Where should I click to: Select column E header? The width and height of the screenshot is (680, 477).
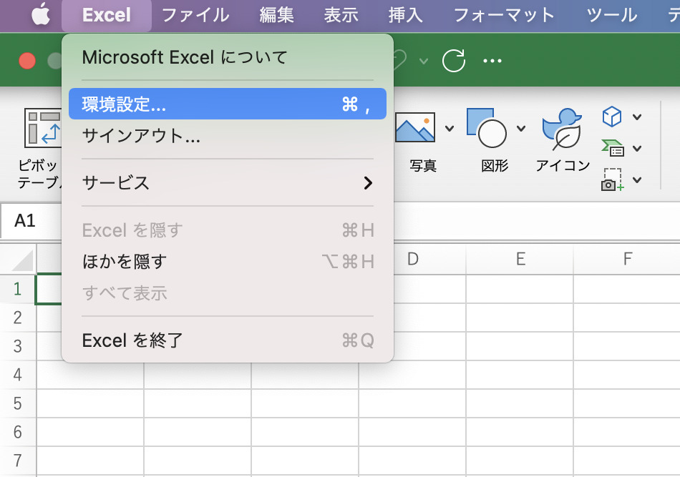coord(520,259)
